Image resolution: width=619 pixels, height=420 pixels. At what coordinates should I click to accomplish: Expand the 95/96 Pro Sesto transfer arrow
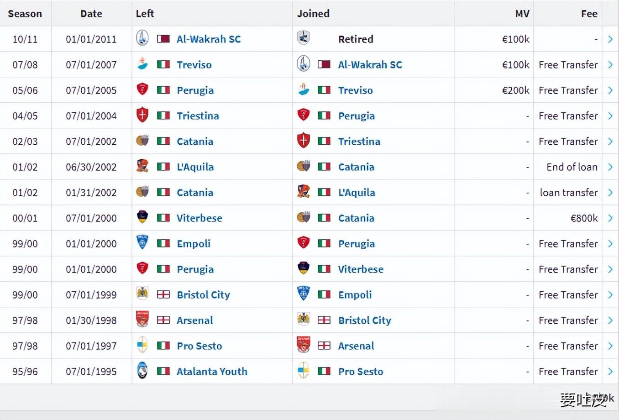(610, 372)
